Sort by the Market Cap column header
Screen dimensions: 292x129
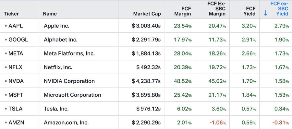[147, 14]
